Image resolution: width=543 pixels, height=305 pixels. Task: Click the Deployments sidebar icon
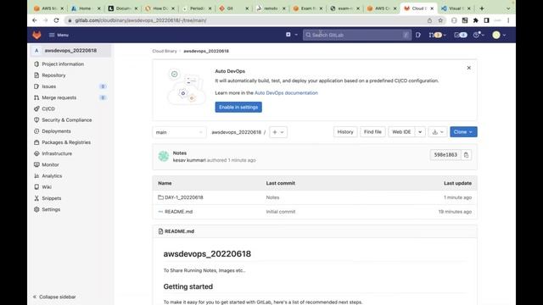coord(36,131)
